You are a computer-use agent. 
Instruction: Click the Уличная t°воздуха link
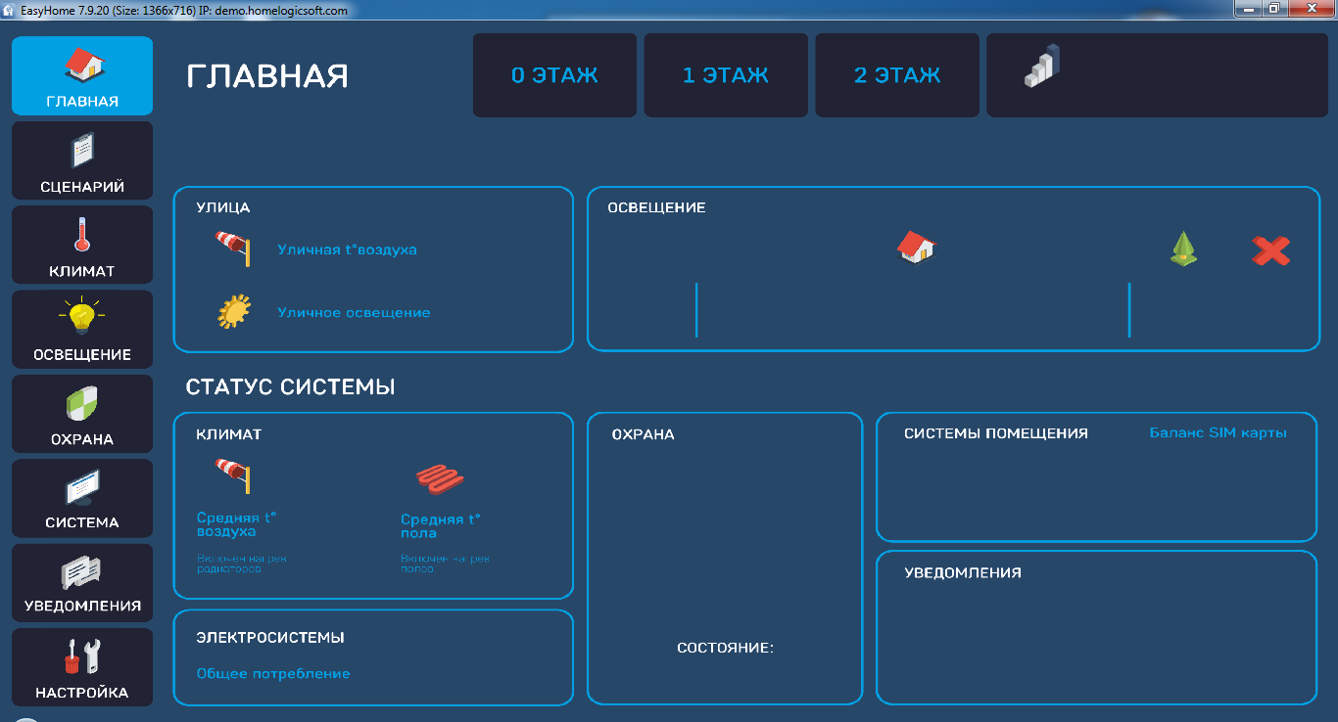coord(347,249)
